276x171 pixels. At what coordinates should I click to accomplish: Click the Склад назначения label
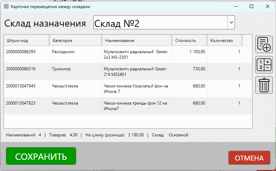[x=45, y=23]
